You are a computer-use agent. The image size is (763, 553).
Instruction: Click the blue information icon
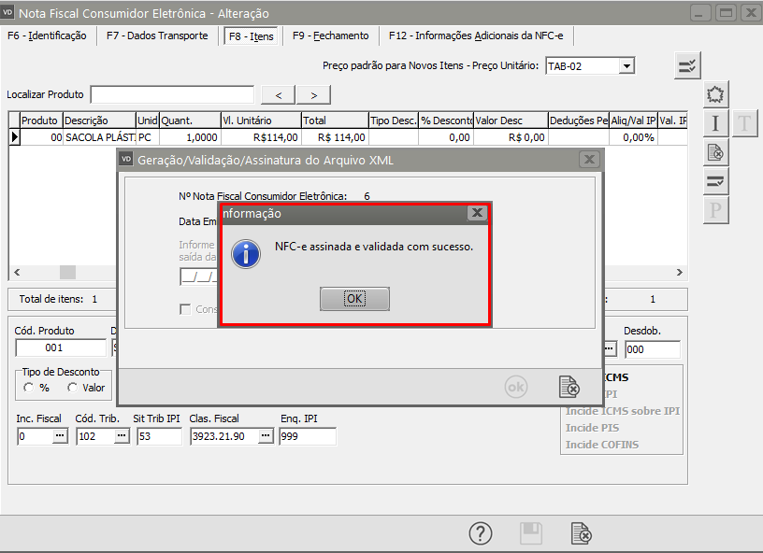coord(246,254)
